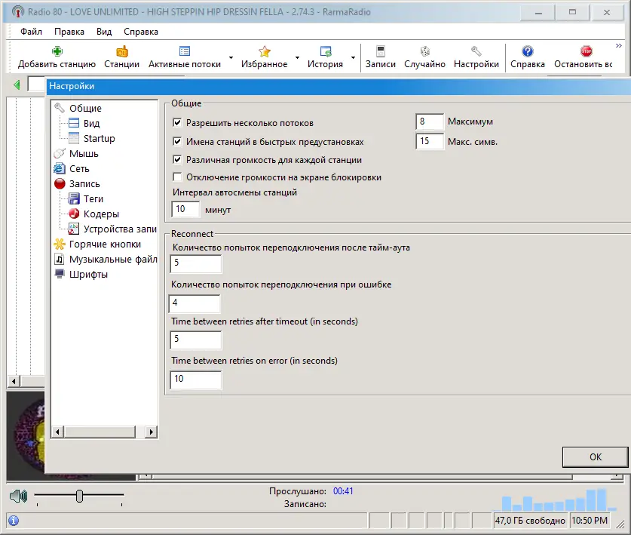This screenshot has width=631, height=535.
Task: Open the Правка menu
Action: 69,32
